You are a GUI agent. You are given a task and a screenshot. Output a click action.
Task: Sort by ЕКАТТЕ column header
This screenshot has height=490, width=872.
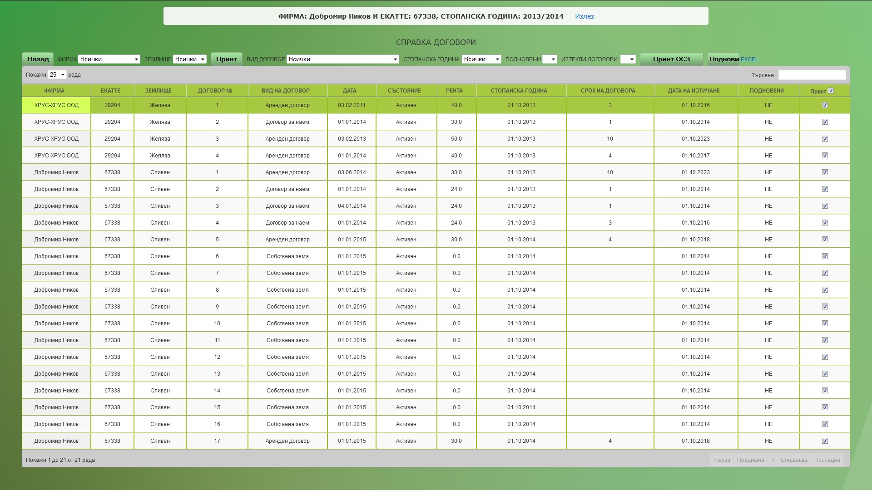pyautogui.click(x=112, y=91)
